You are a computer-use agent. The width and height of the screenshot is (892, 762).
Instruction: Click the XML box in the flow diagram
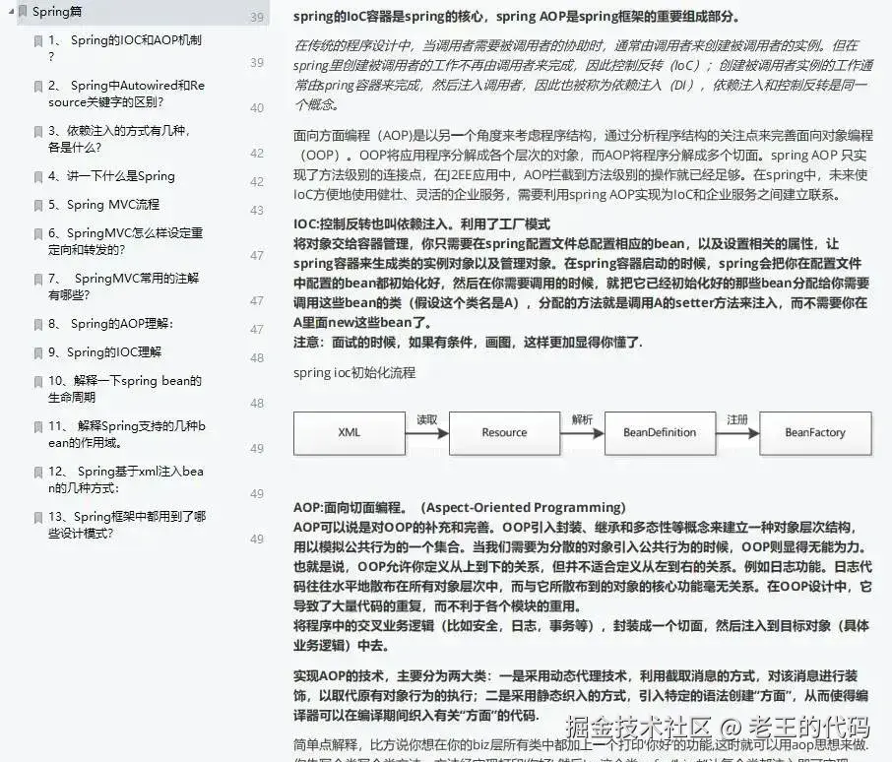[x=350, y=433]
